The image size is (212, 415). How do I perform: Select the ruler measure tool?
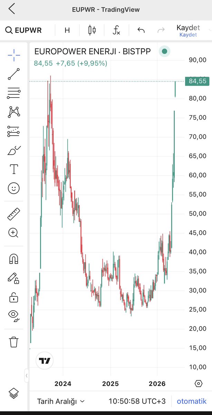14,214
